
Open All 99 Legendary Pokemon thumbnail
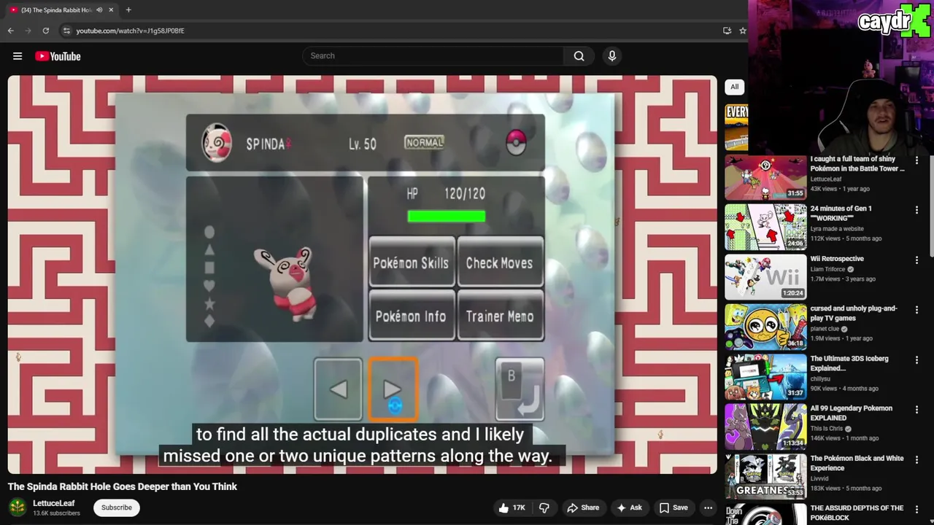[765, 427]
